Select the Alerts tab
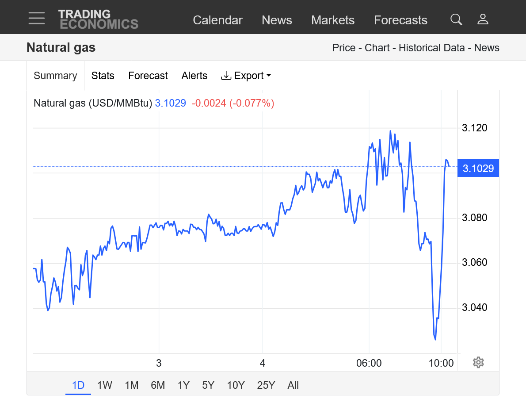The width and height of the screenshot is (526, 410). [194, 76]
